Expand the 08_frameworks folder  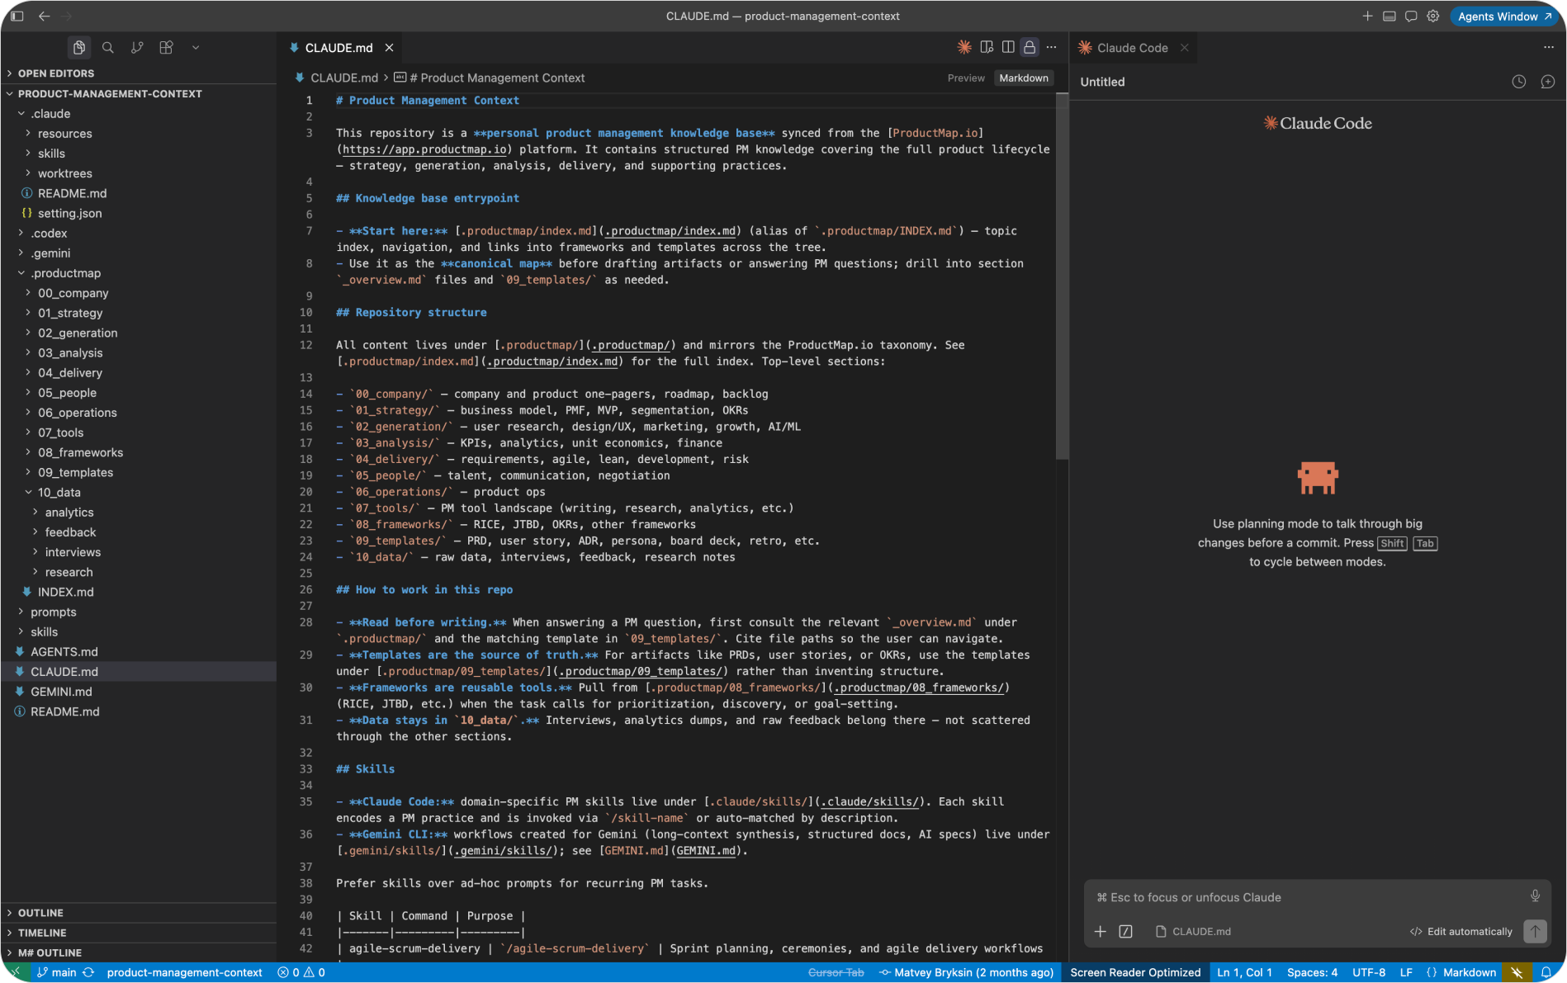click(x=138, y=452)
